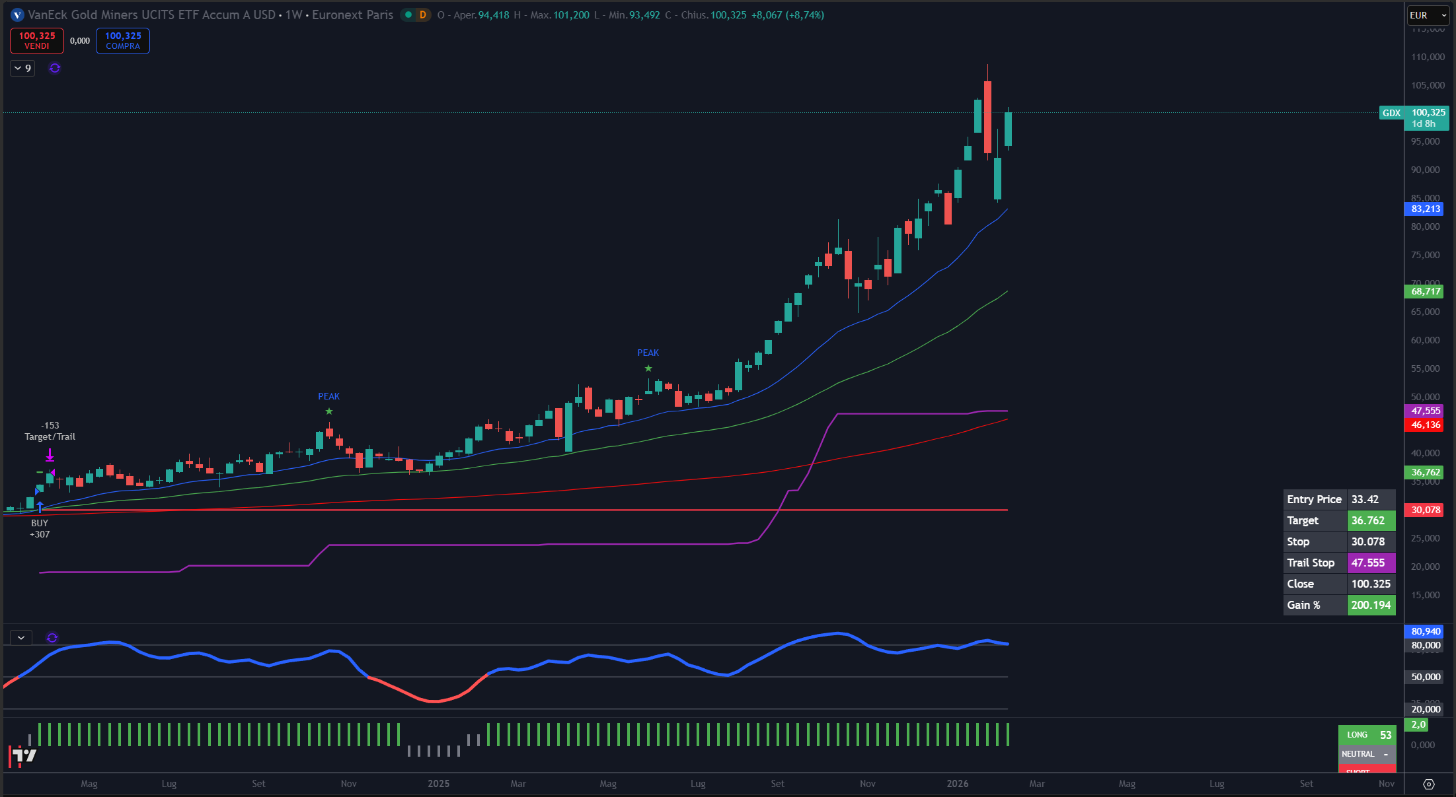Image resolution: width=1456 pixels, height=797 pixels.
Task: Click the 2026 label on time axis
Action: 957,784
